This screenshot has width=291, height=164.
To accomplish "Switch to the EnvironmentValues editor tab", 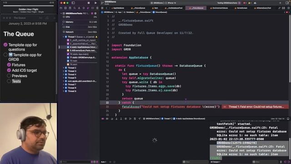I will [219, 8].
